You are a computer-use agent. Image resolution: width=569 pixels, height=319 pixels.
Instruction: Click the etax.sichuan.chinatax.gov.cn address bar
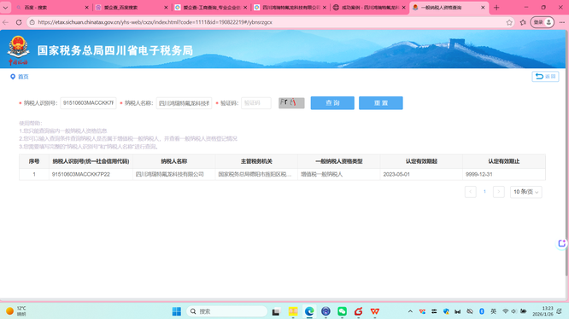click(268, 22)
